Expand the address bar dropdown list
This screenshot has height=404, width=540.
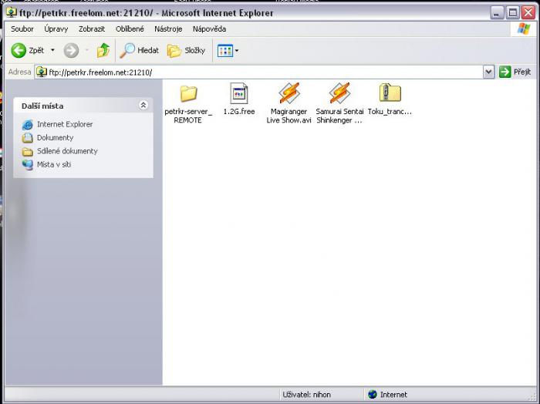click(488, 72)
